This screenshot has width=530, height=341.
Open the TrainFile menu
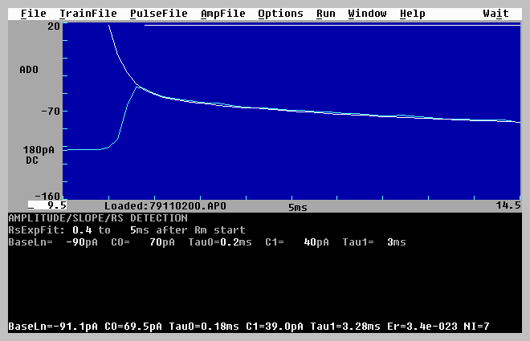click(x=88, y=14)
